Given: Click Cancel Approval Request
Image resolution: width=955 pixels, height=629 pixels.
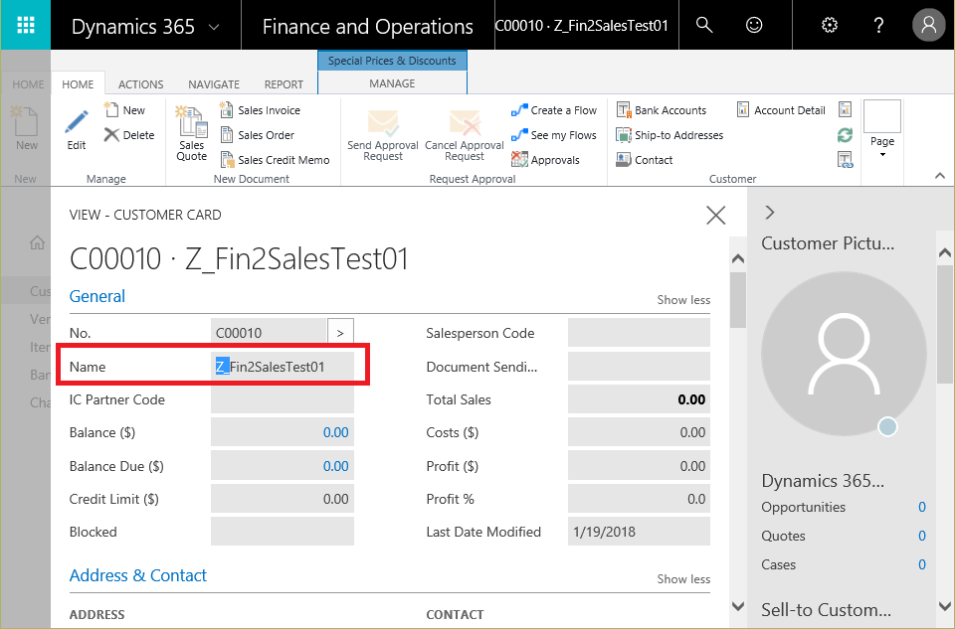Looking at the screenshot, I should click(465, 135).
